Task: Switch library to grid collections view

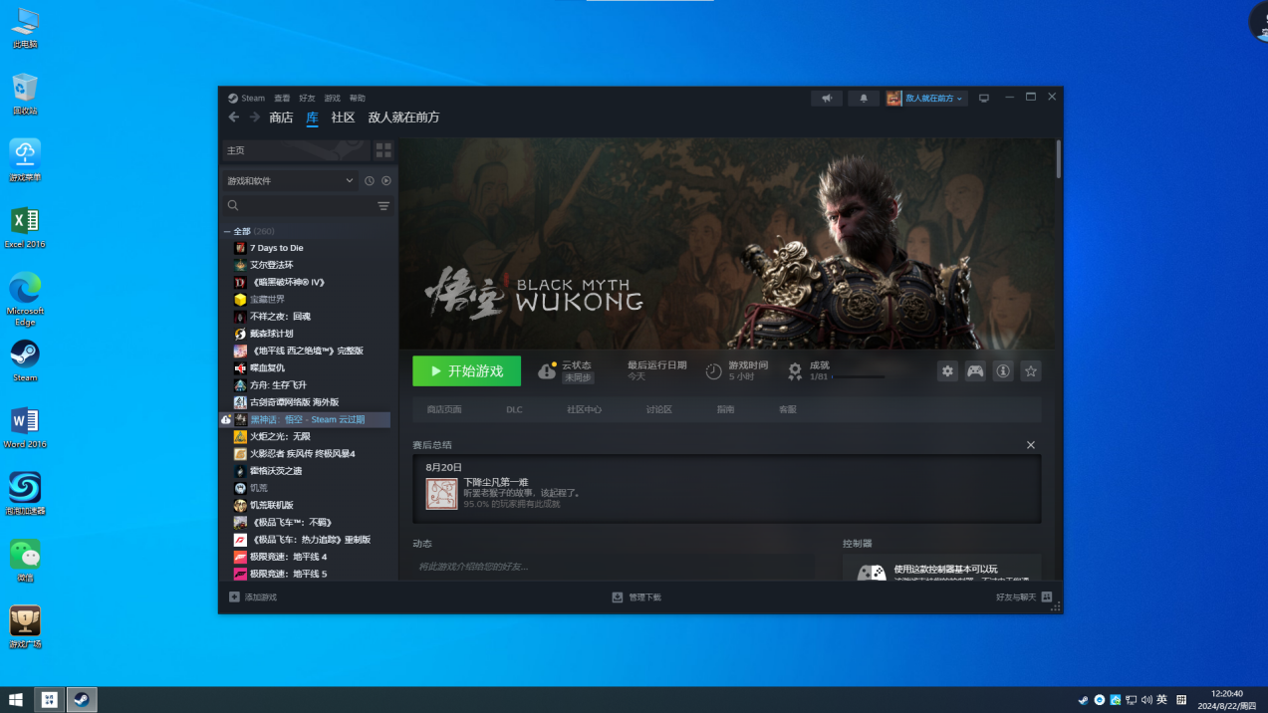Action: (383, 150)
